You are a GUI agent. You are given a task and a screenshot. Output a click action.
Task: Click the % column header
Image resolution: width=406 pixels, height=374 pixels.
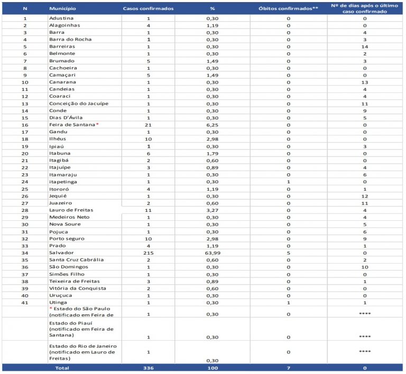pyautogui.click(x=212, y=9)
